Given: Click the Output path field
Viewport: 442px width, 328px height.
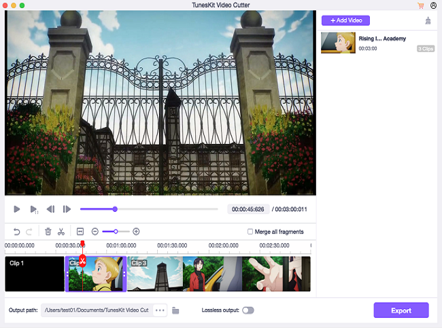Looking at the screenshot, I should [x=97, y=310].
